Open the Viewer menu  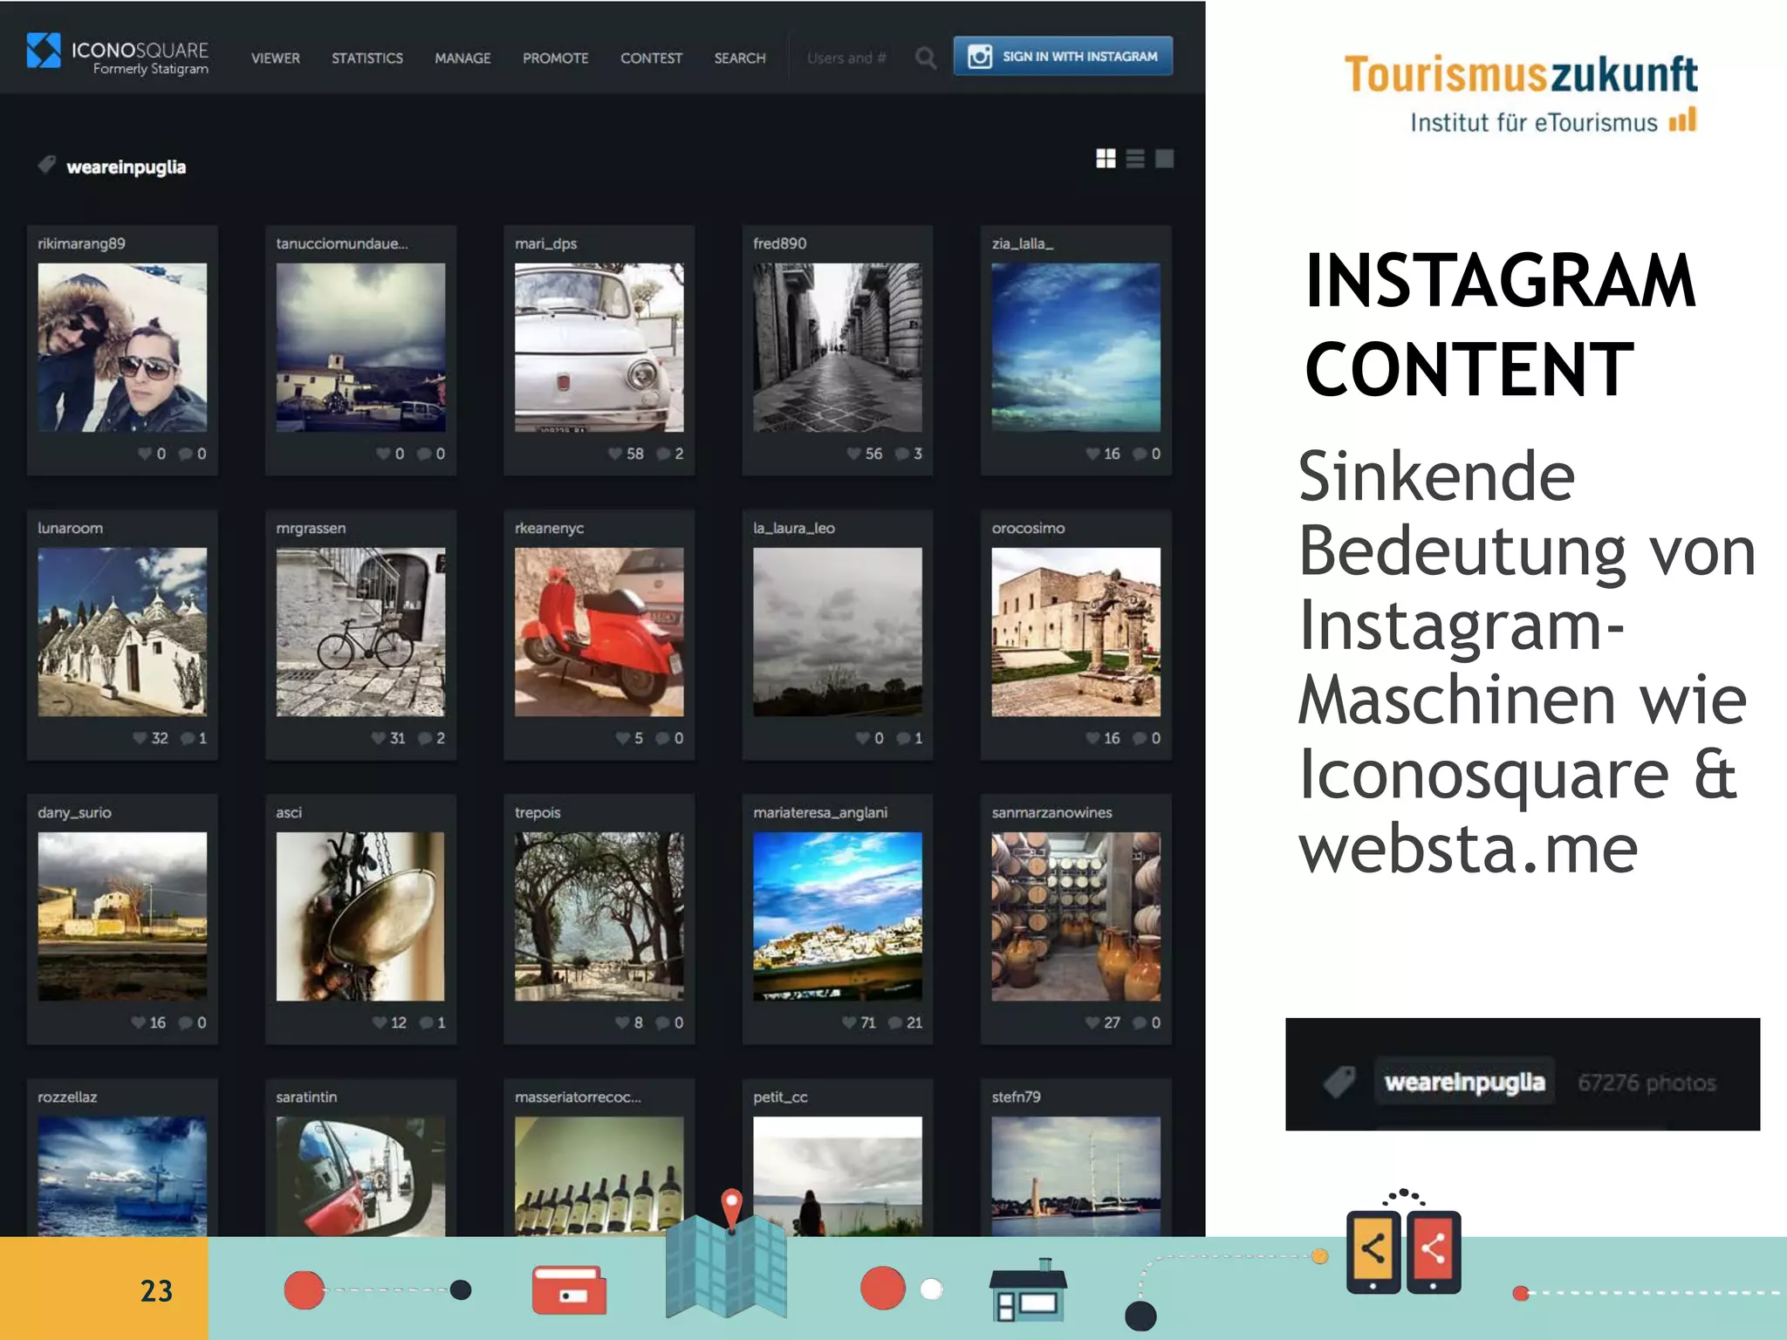coord(276,58)
